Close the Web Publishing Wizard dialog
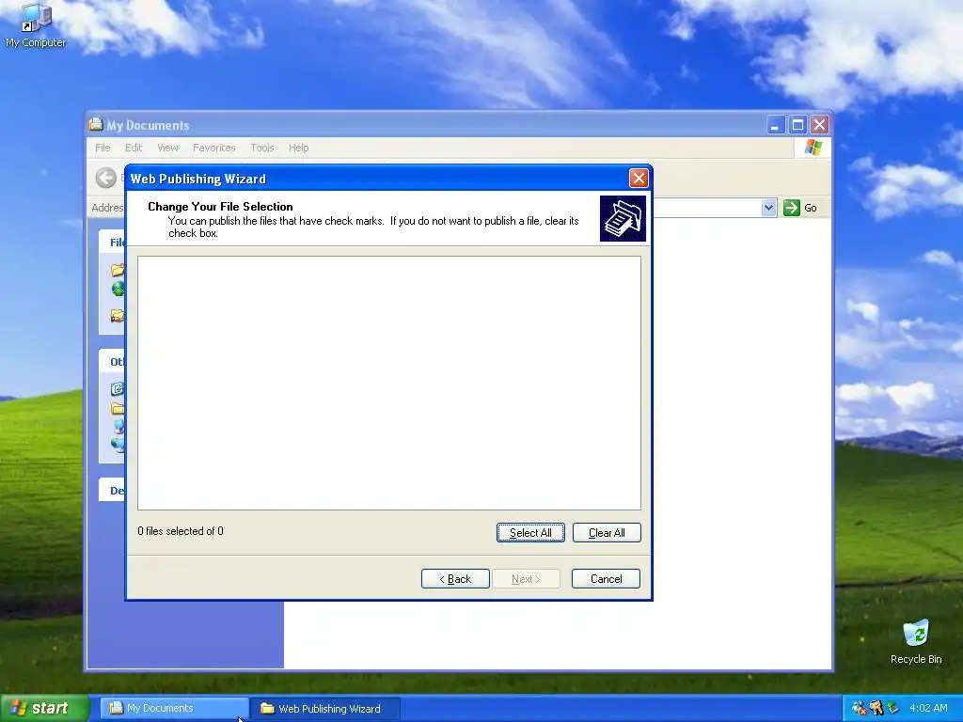963x722 pixels. [x=639, y=178]
